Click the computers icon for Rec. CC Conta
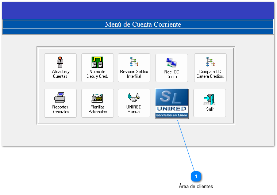This screenshot has width=277, height=195. (x=172, y=62)
